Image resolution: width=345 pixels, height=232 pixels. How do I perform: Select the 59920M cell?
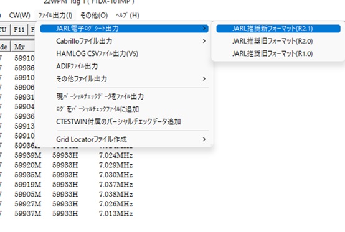[28, 165]
